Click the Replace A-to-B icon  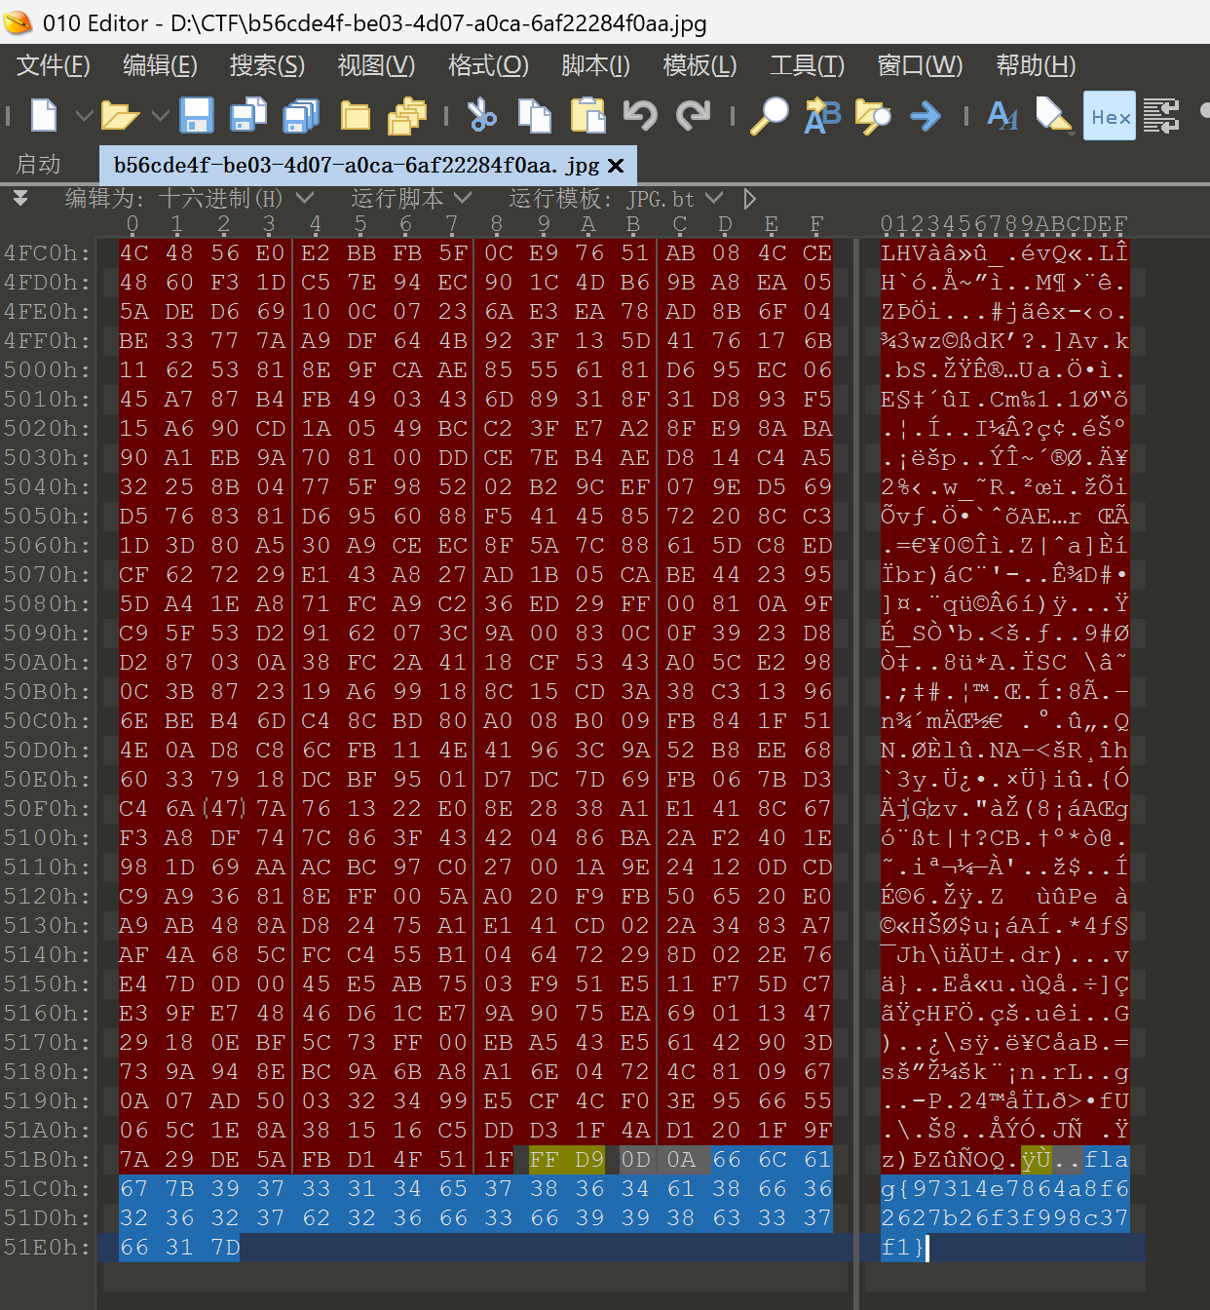(x=822, y=116)
